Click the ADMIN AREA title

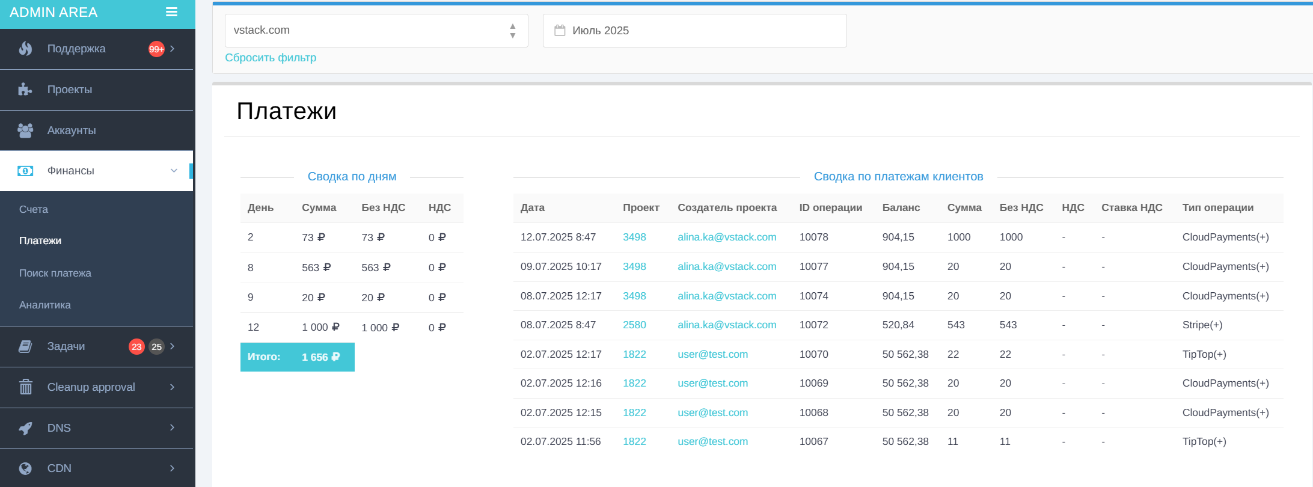[54, 12]
